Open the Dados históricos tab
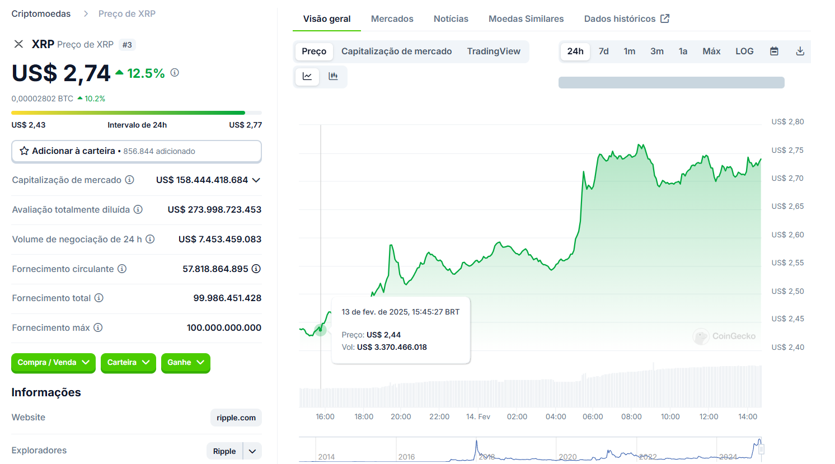This screenshot has width=835, height=464. [x=627, y=18]
